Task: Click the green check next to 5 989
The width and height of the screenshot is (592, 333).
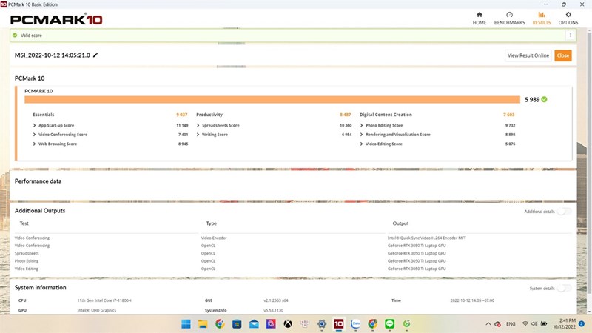Action: 544,99
